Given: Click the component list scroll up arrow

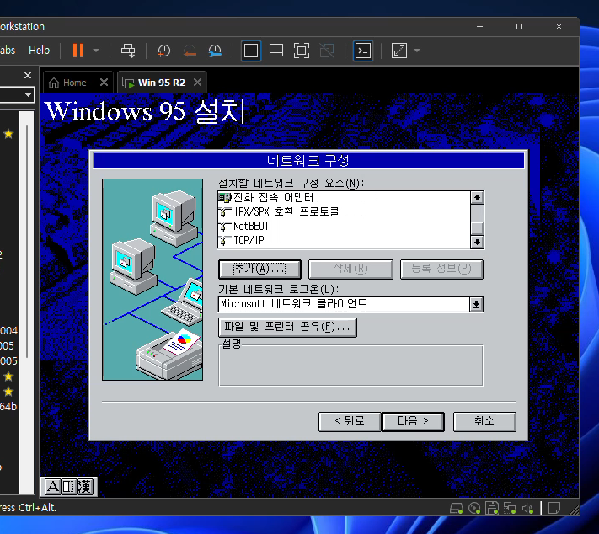Looking at the screenshot, I should (477, 197).
